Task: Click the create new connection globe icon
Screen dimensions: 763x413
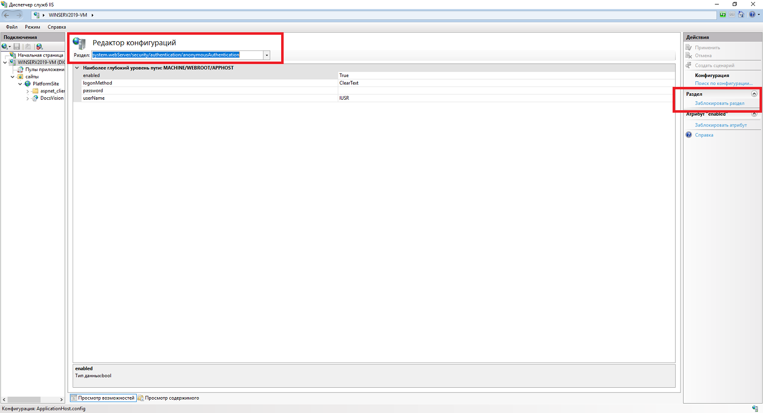Action: click(x=5, y=47)
